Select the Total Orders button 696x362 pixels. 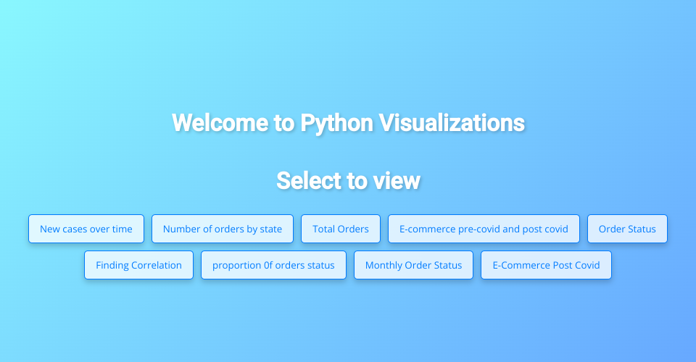[341, 229]
